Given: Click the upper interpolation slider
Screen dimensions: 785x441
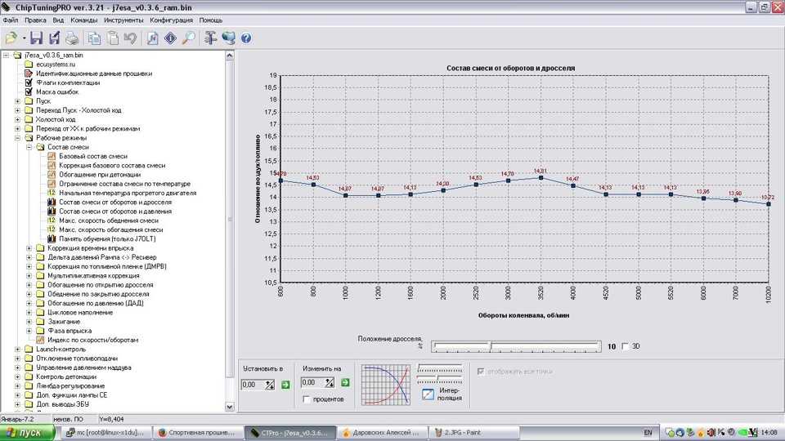Looking at the screenshot, I should coord(440,369).
